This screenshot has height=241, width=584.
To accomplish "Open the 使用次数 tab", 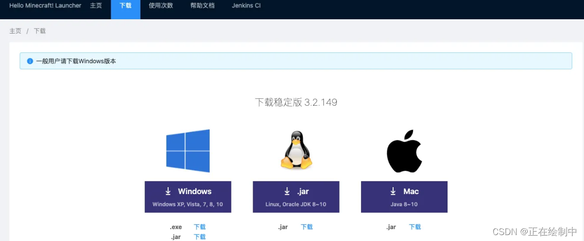I will (161, 5).
